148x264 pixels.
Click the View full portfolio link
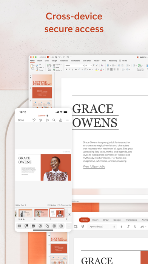click(x=94, y=167)
